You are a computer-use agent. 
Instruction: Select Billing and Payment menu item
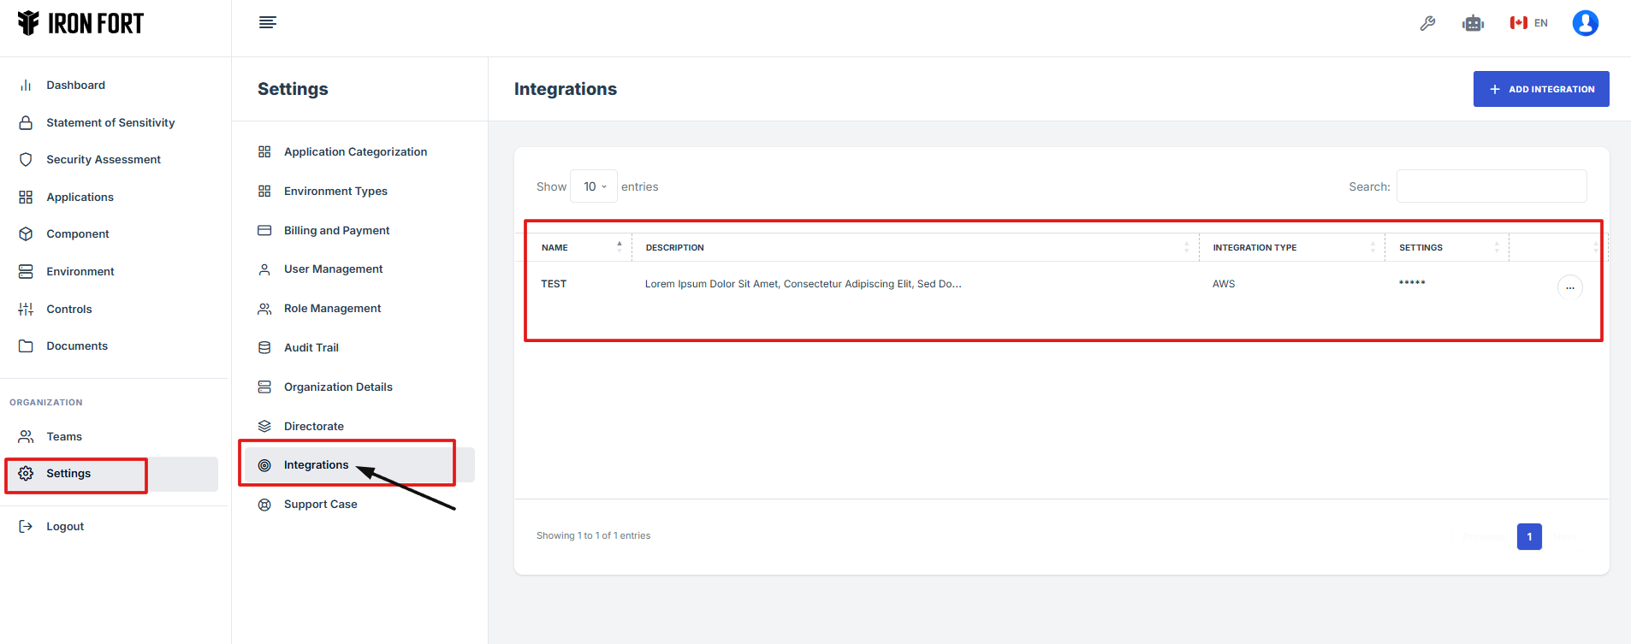[336, 231]
